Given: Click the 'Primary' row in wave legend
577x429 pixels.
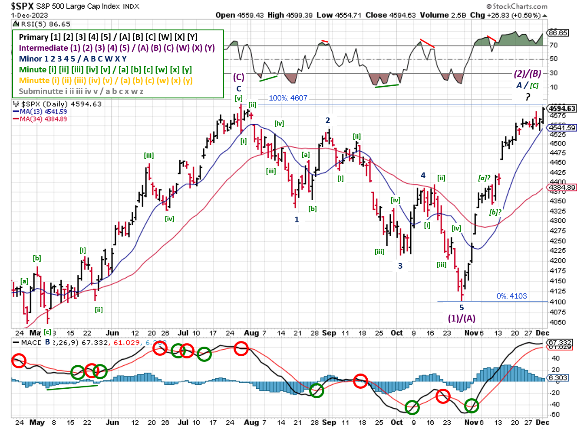Looking at the screenshot, I should 108,37.
